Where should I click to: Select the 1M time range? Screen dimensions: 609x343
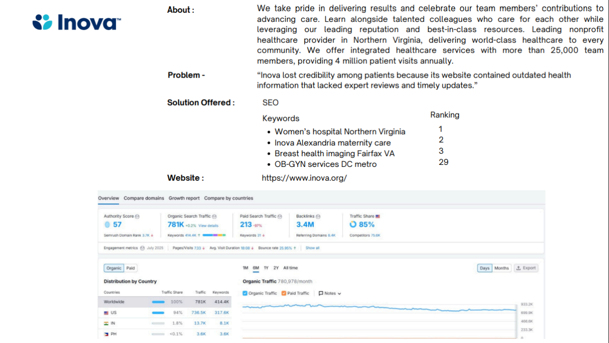click(246, 268)
